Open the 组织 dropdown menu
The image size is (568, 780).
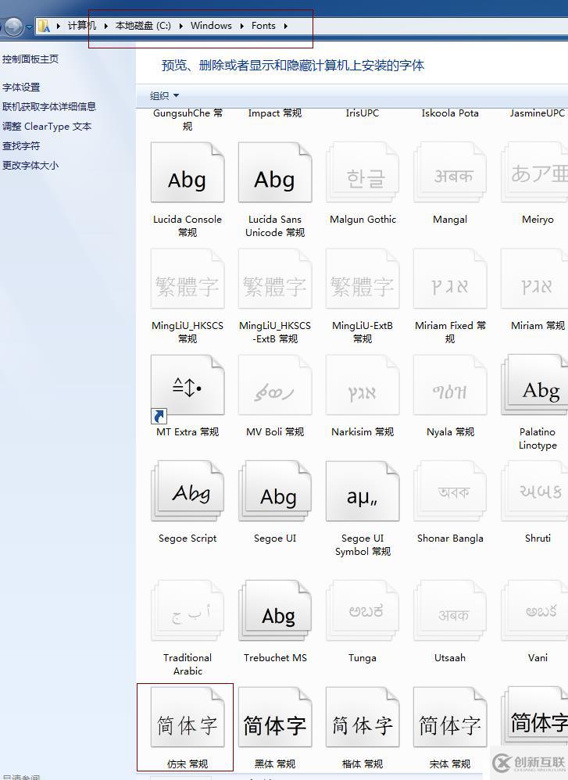(x=165, y=95)
